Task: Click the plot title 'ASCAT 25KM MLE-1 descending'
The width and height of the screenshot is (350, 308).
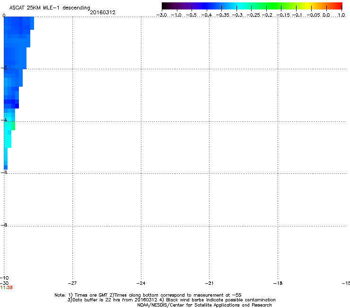Action: pyautogui.click(x=50, y=8)
